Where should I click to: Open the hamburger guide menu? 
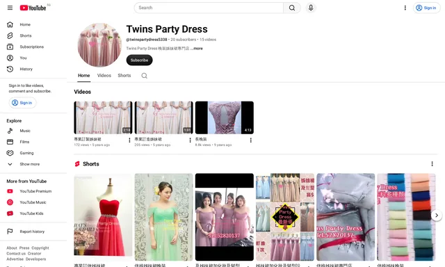coord(10,8)
